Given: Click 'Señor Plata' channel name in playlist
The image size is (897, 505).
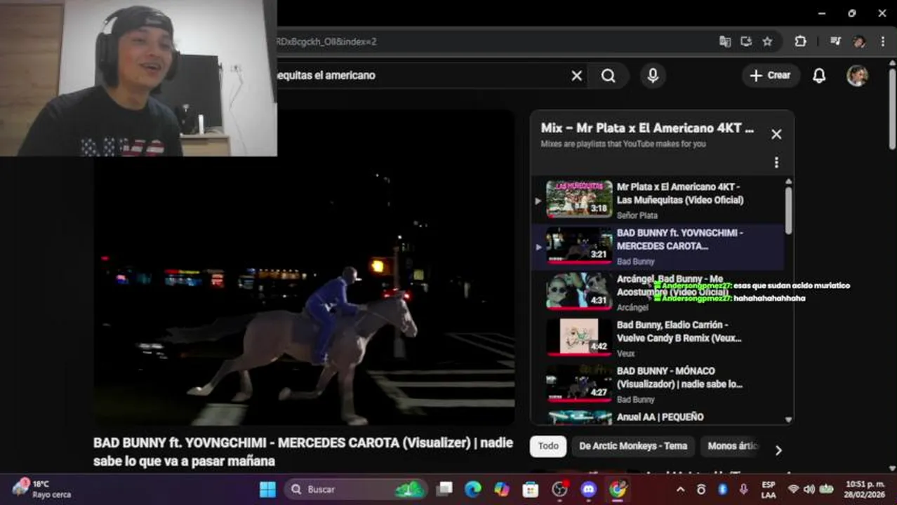Looking at the screenshot, I should click(637, 215).
